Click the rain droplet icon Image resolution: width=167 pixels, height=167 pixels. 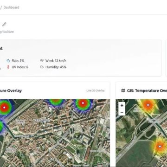click(x=8, y=61)
